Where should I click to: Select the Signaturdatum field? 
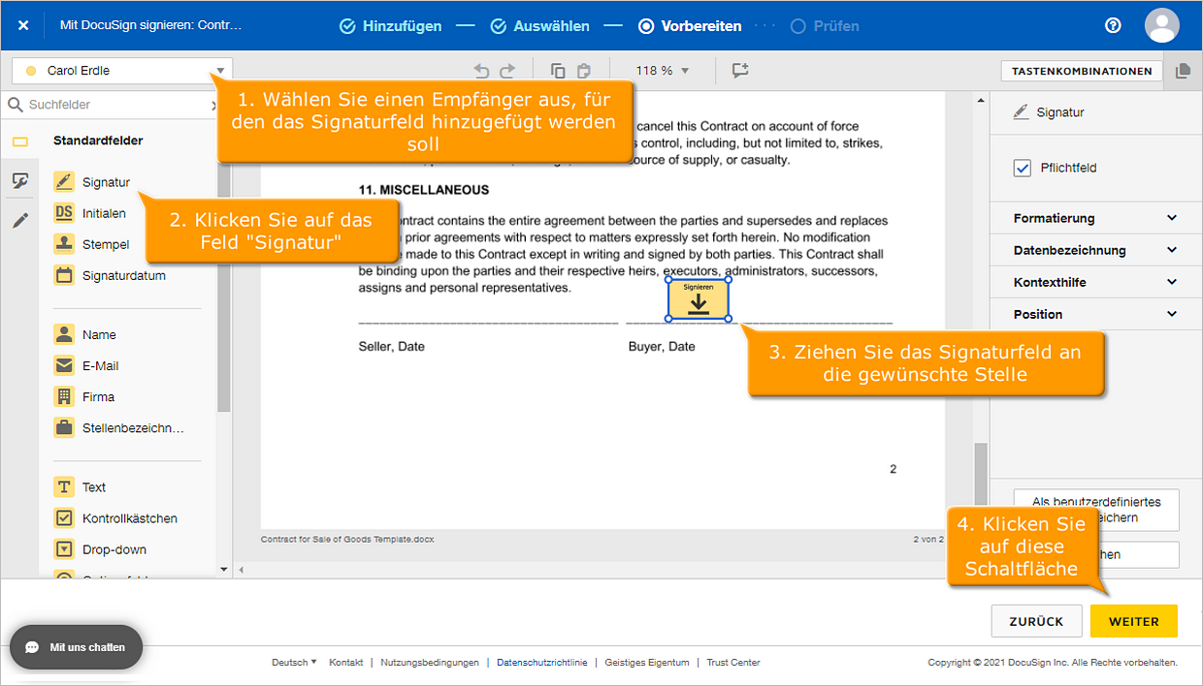(110, 275)
